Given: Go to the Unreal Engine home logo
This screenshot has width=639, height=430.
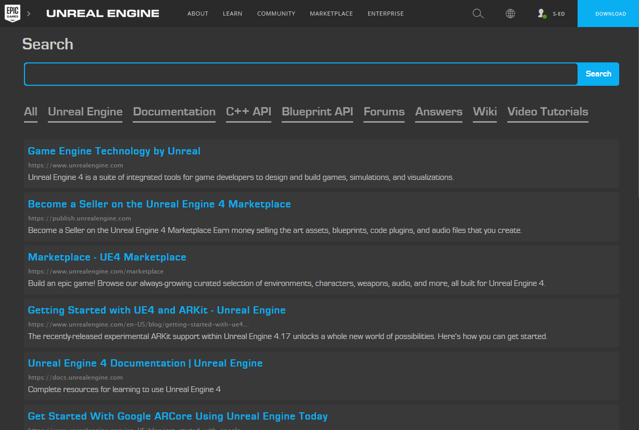Looking at the screenshot, I should (x=103, y=14).
